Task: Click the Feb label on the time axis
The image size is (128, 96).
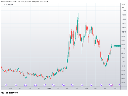Action: 58,88
